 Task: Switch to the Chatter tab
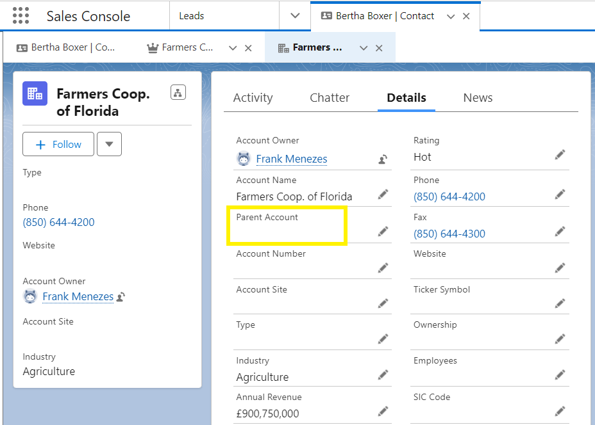tap(330, 98)
